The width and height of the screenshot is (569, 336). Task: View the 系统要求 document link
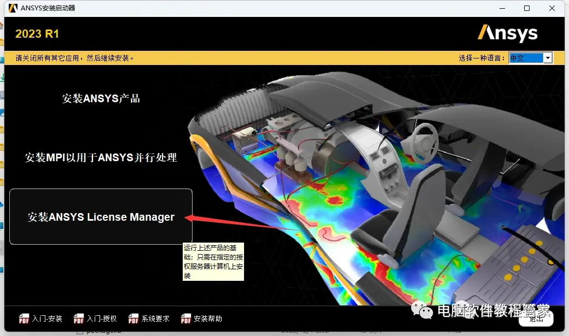pos(155,319)
